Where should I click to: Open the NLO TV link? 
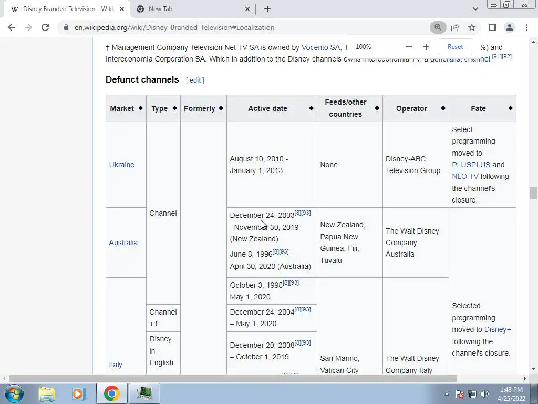click(465, 176)
